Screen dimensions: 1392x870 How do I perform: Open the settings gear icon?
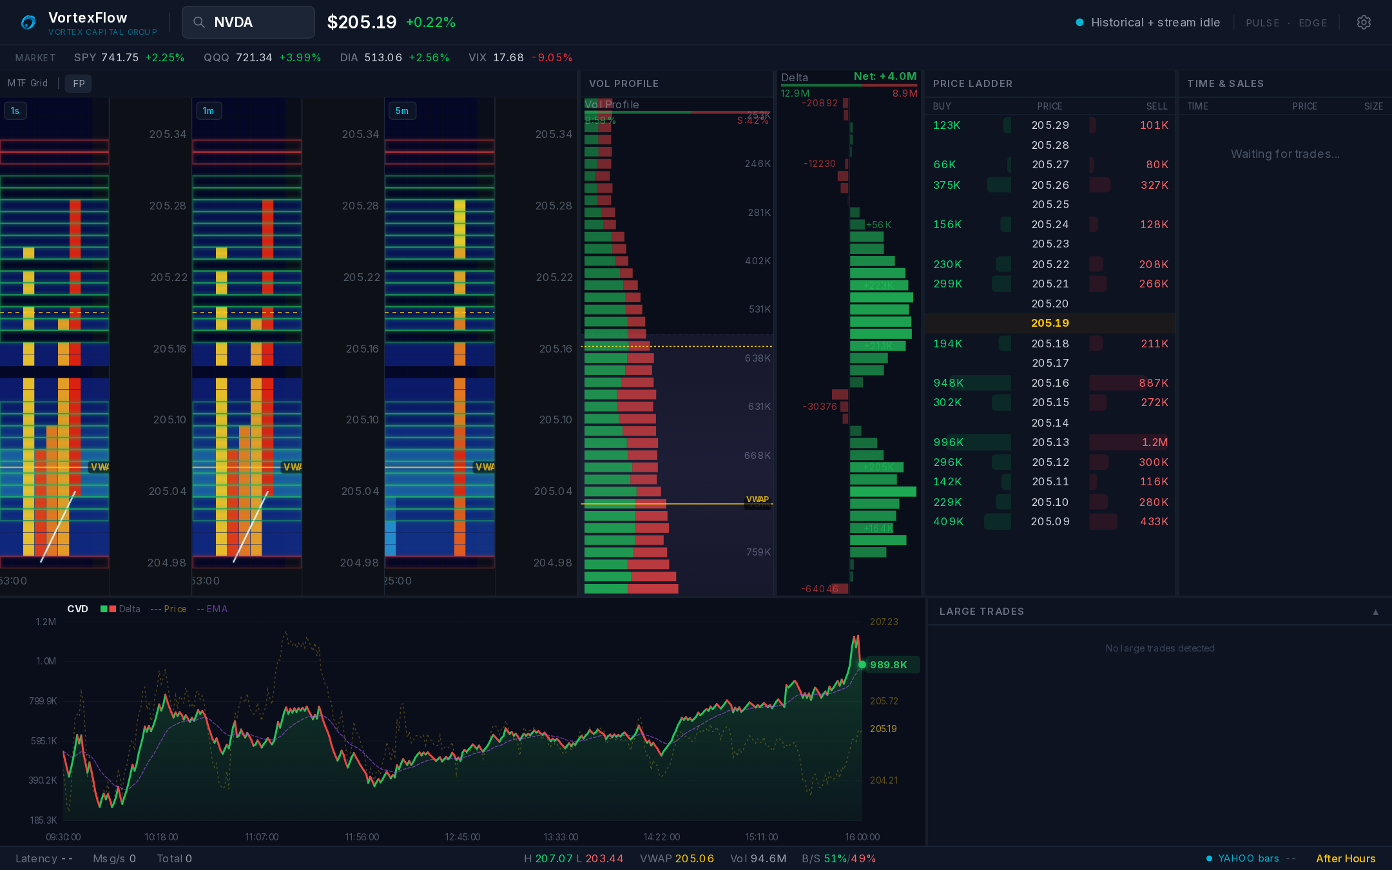click(x=1364, y=23)
